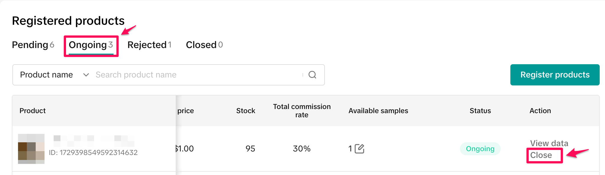Click the Action column header

pyautogui.click(x=540, y=111)
